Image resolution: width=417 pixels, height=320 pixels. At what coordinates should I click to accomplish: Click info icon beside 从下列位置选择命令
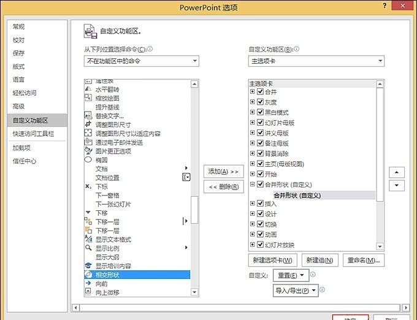[x=150, y=48]
